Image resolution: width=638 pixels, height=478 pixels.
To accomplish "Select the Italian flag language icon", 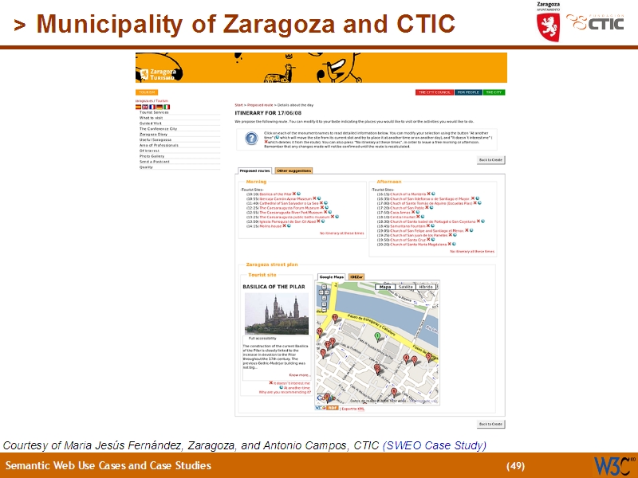I will pos(167,107).
